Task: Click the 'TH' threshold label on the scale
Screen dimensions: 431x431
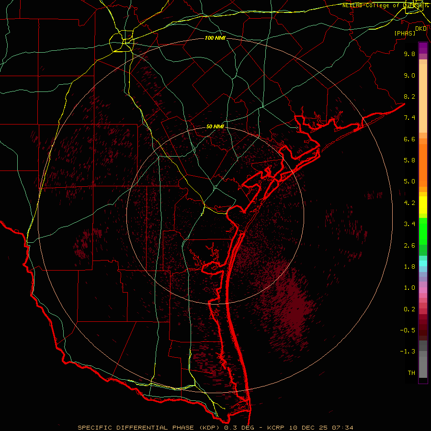Action: coord(411,373)
